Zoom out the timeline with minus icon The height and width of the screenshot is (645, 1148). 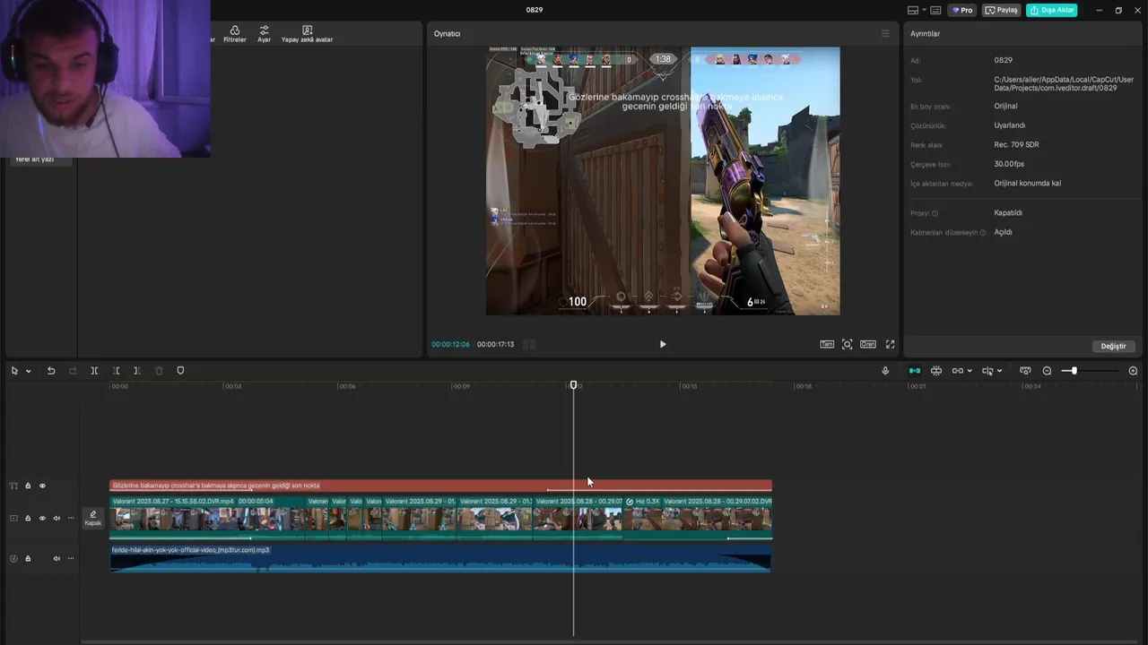[1047, 371]
